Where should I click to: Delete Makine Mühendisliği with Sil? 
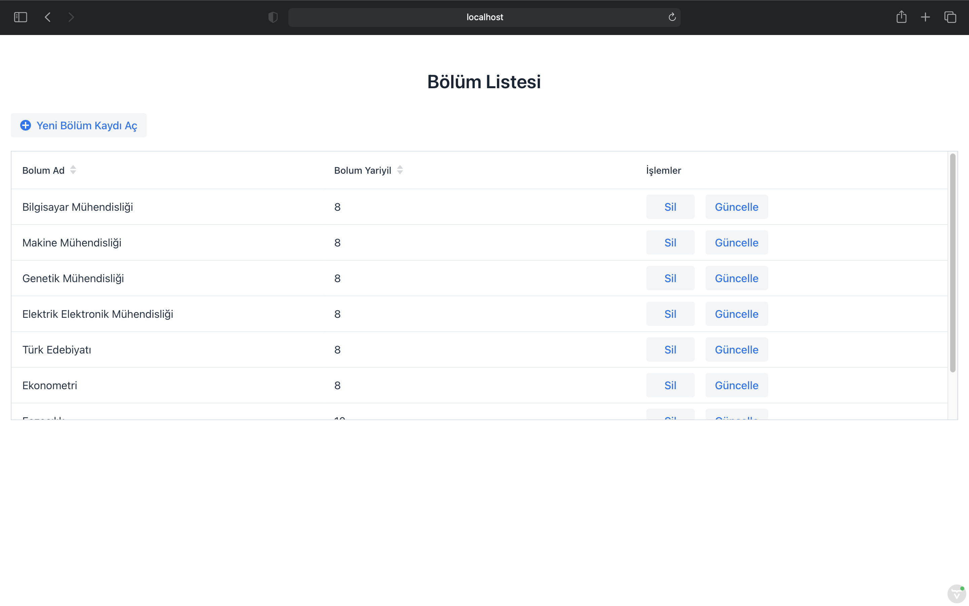pyautogui.click(x=670, y=242)
